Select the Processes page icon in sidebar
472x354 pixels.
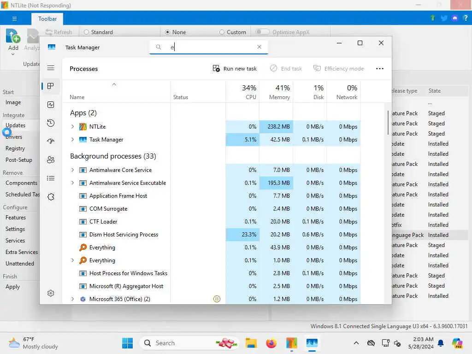tap(51, 86)
